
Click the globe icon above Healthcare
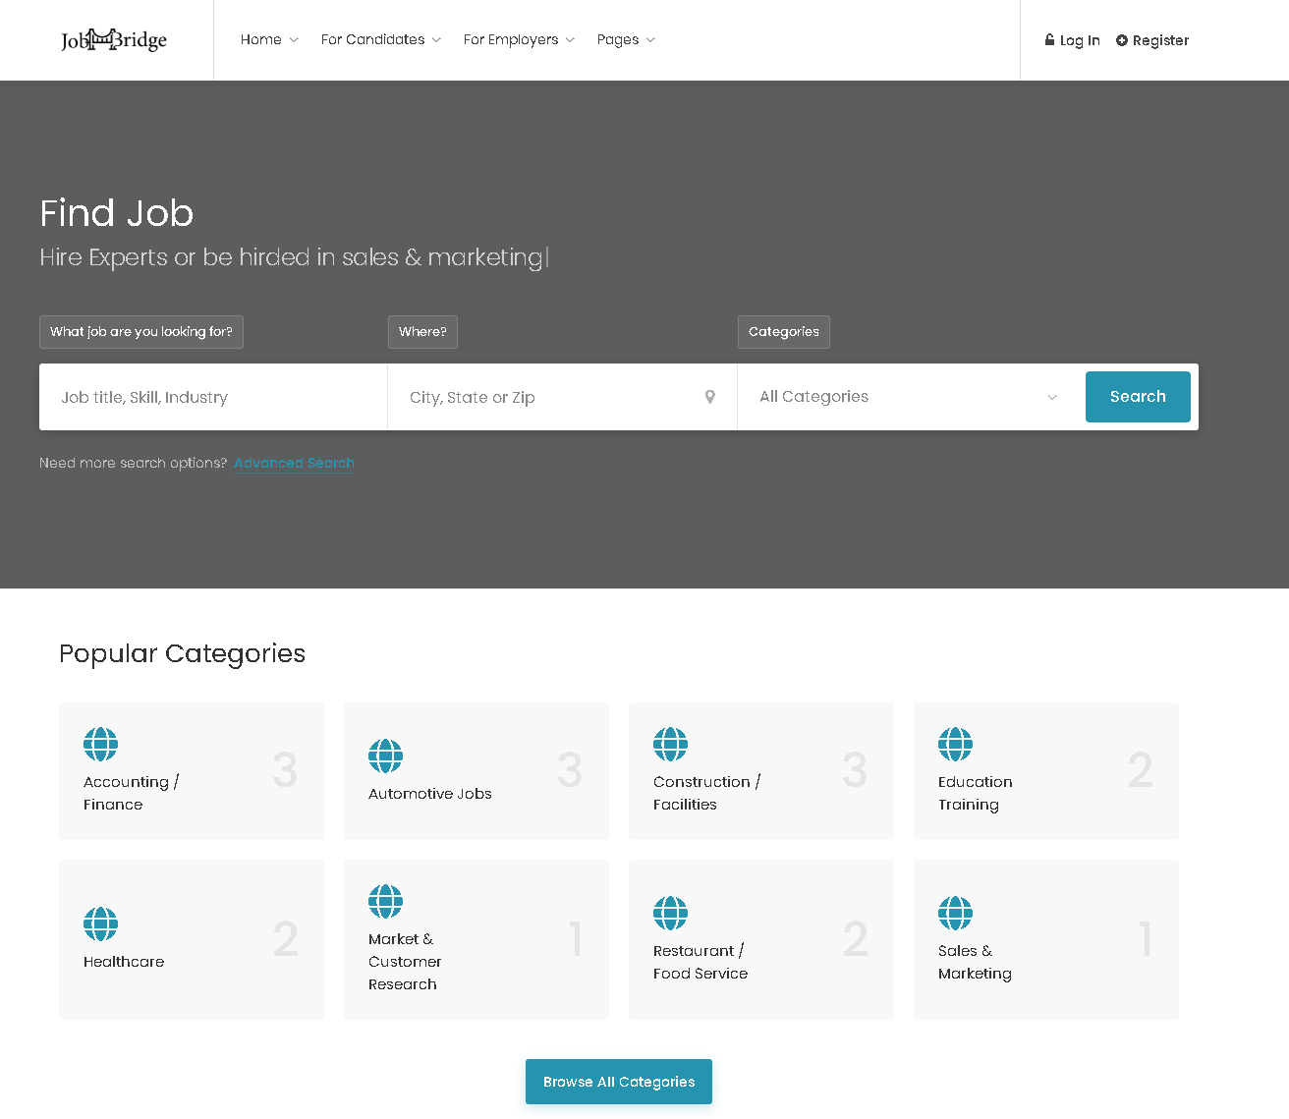pos(100,924)
